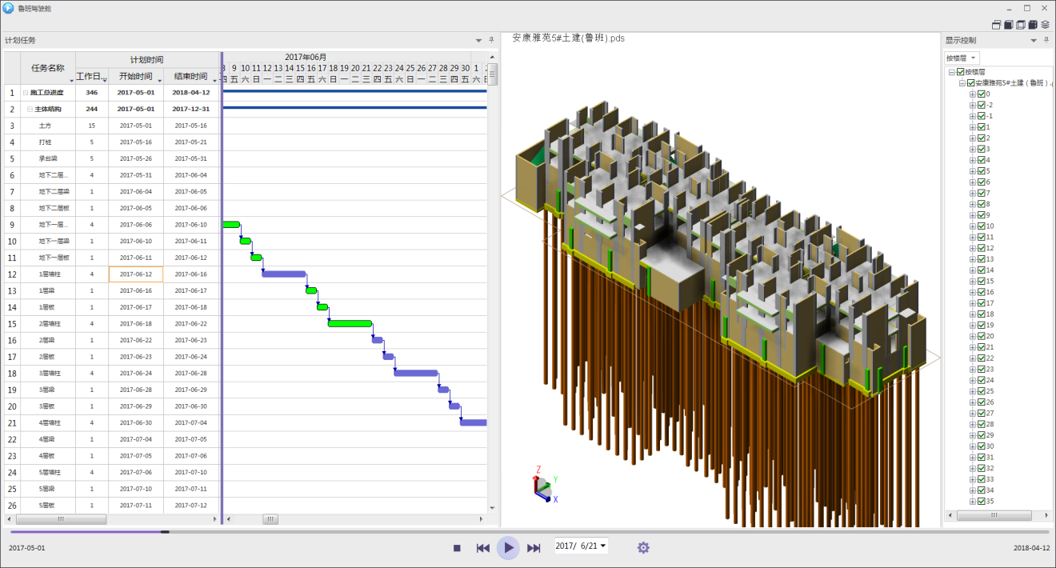1056x568 pixels.
Task: Click the skip-to-end forward icon
Action: [x=534, y=548]
